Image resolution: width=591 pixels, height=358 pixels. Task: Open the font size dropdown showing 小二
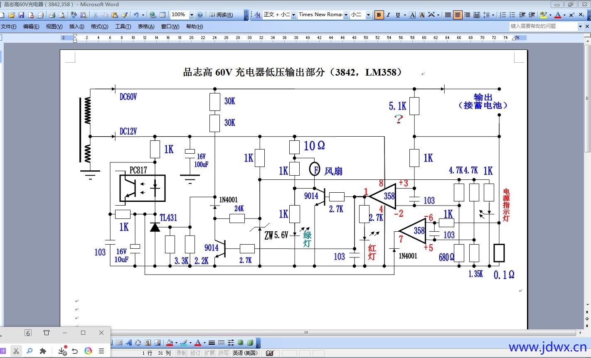[x=368, y=15]
